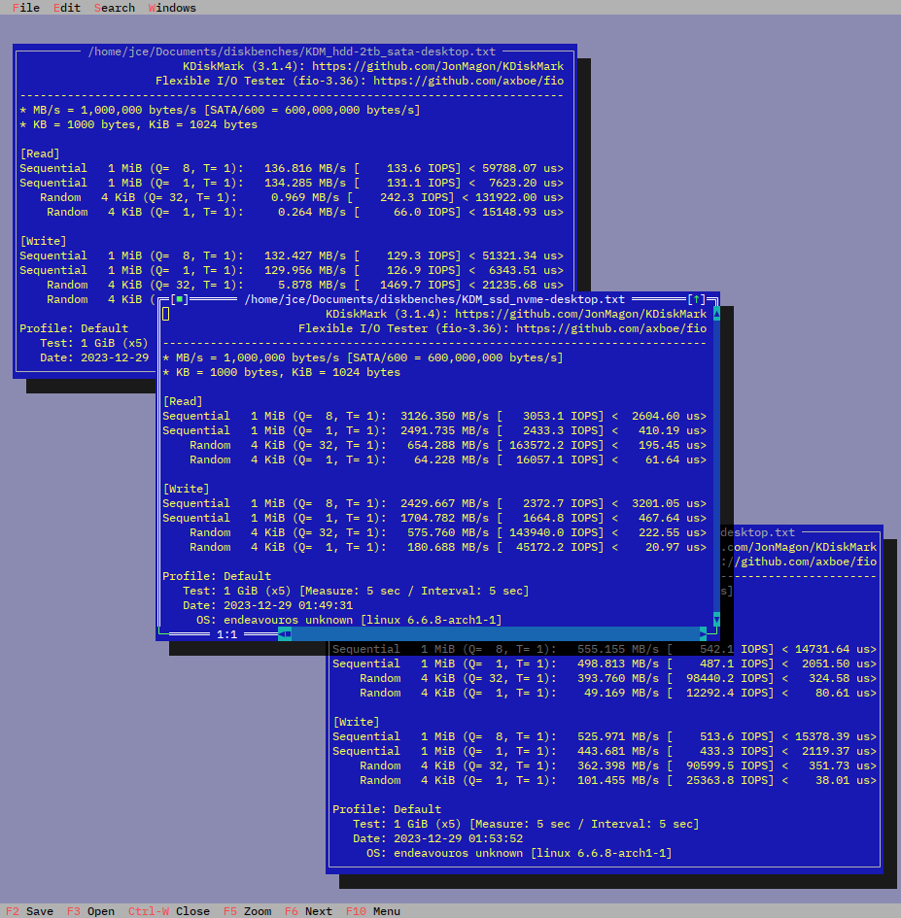This screenshot has width=901, height=918.
Task: Click the 136.816 MB/s value in the hdd window
Action: point(305,168)
